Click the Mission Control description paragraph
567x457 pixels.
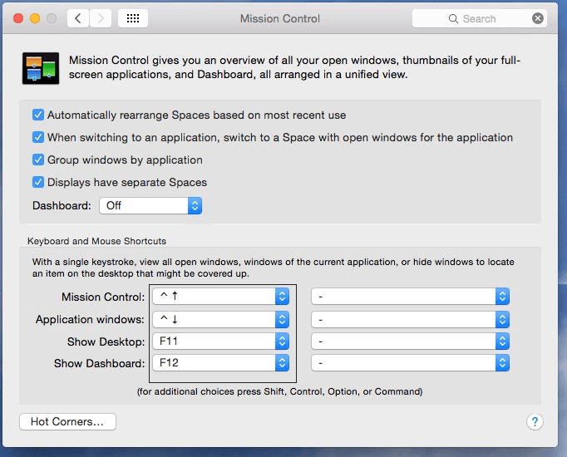coord(294,67)
